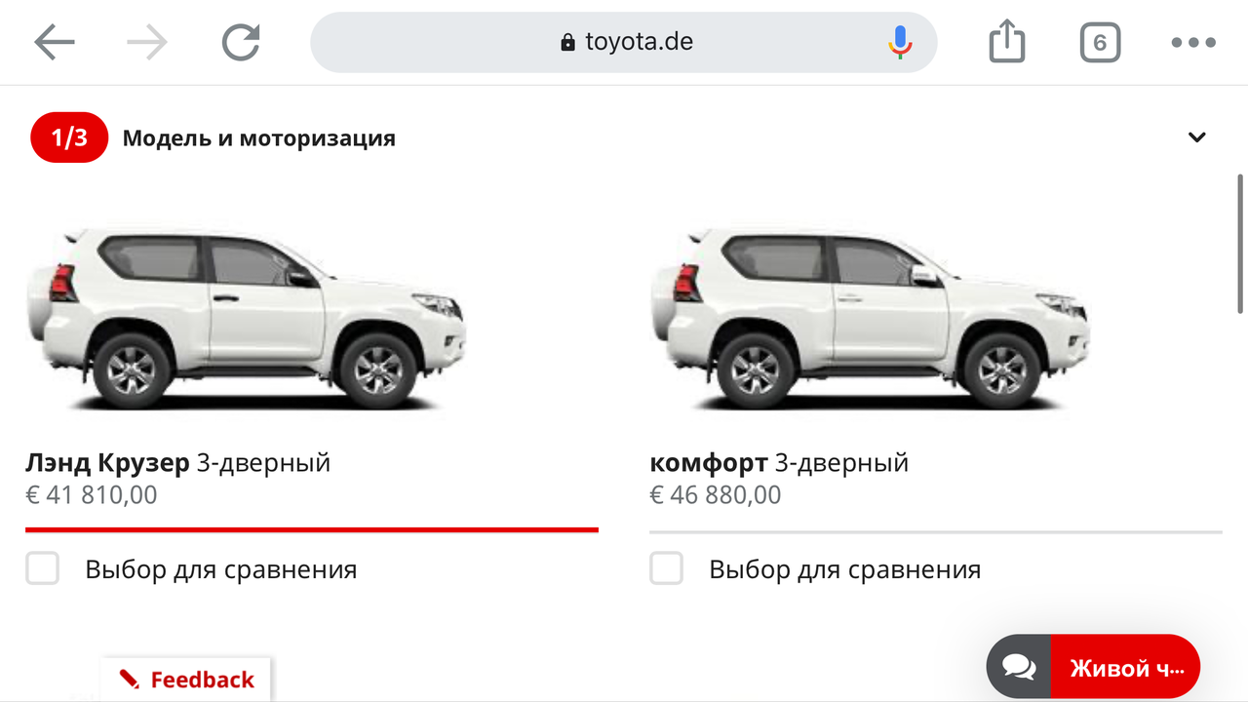Check comparison box under комфорт 3-дверный
Image resolution: width=1248 pixels, height=702 pixels.
pyautogui.click(x=666, y=568)
